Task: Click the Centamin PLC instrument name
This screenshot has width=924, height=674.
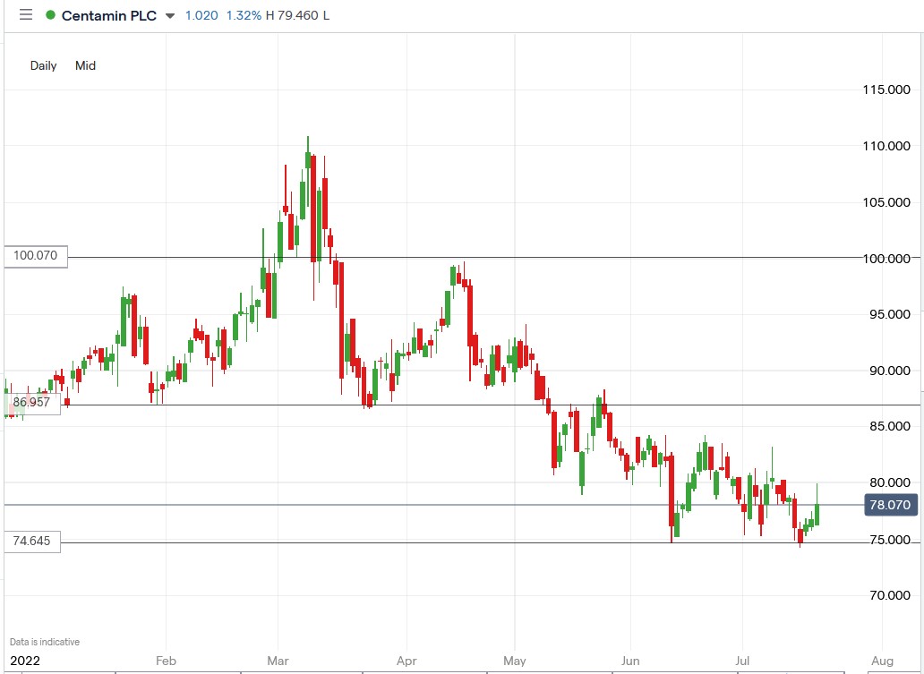Action: click(109, 15)
